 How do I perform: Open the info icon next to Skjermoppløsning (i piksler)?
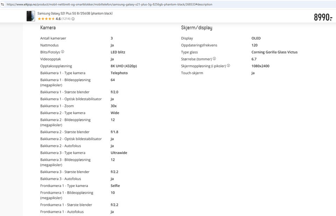pos(229,65)
